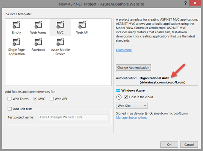The height and width of the screenshot is (151, 203).
Task: Click the Signed in as devuser text
Action: [x=152, y=113]
